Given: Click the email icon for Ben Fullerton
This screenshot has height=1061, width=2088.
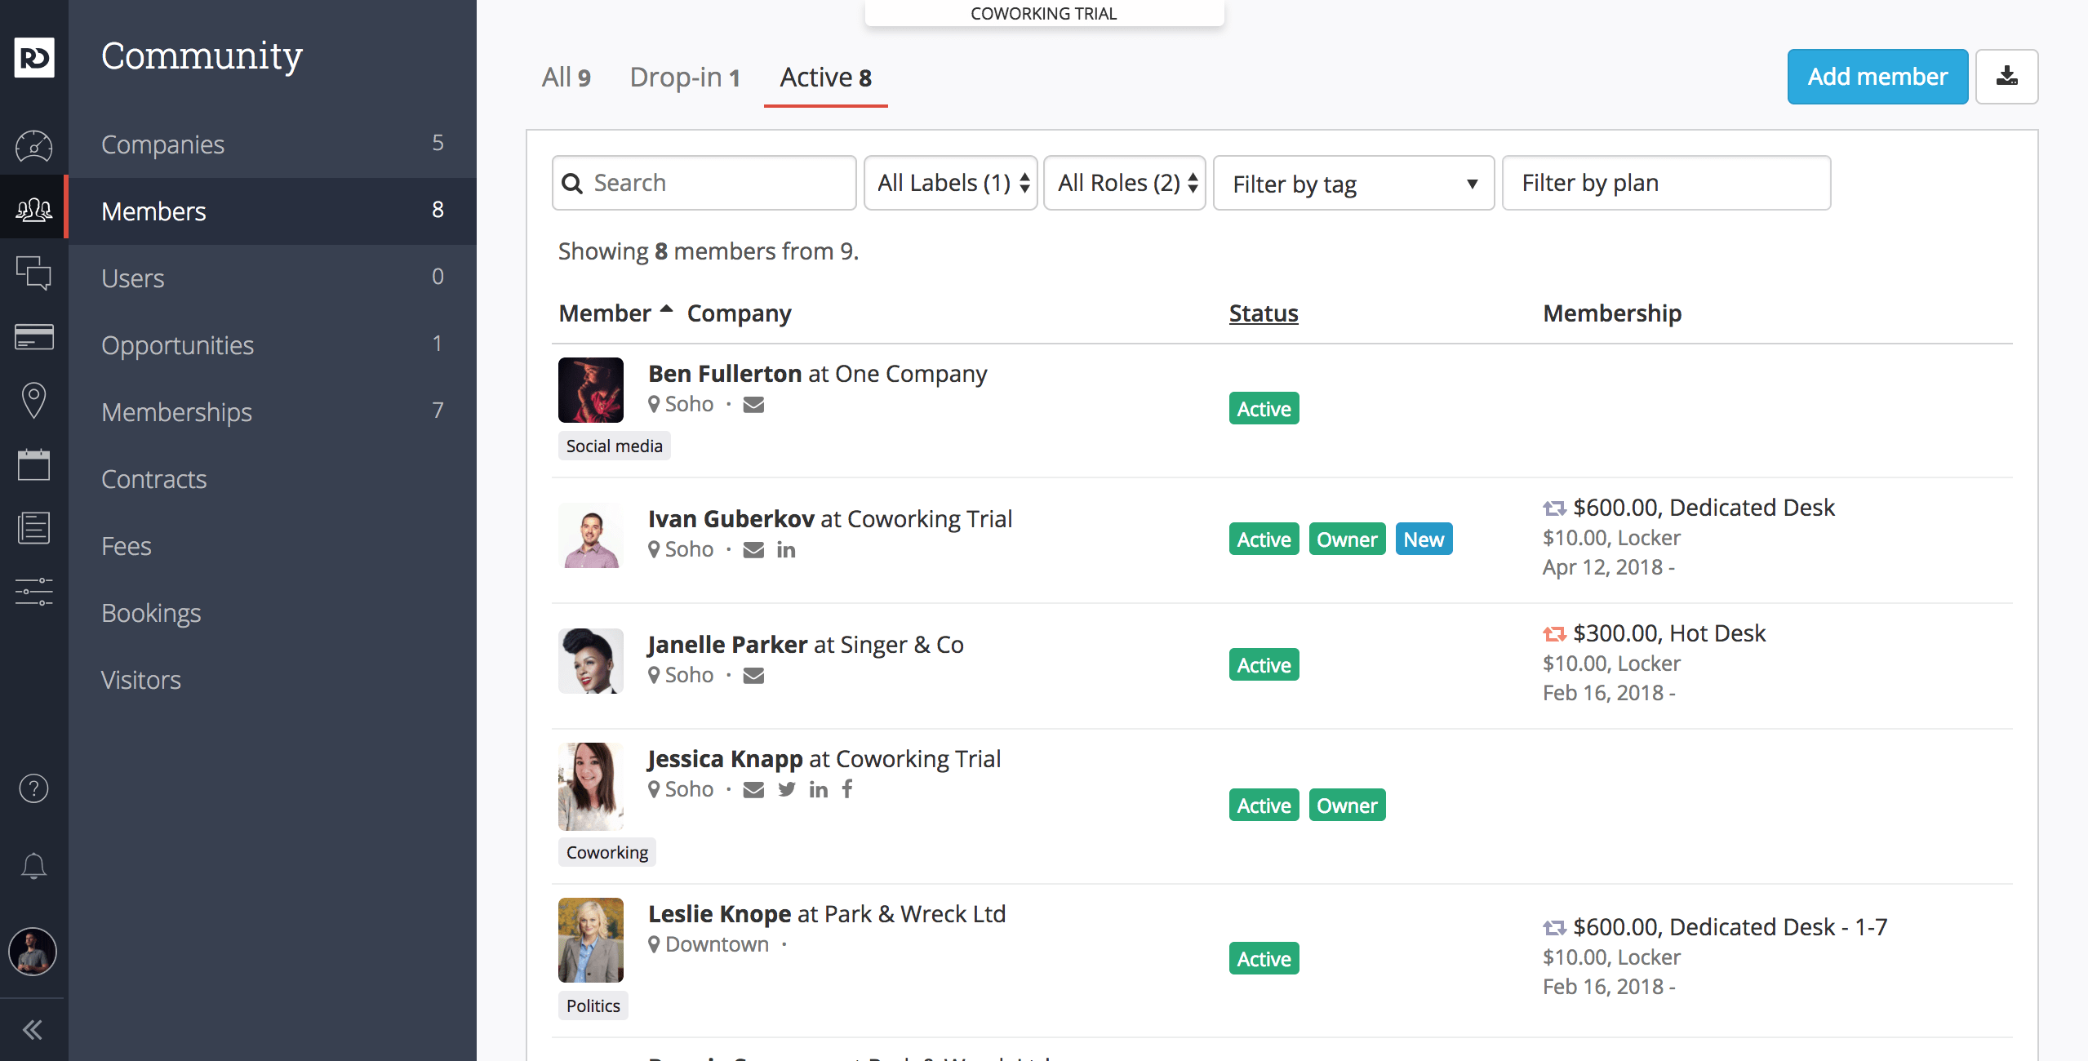Looking at the screenshot, I should tap(753, 405).
